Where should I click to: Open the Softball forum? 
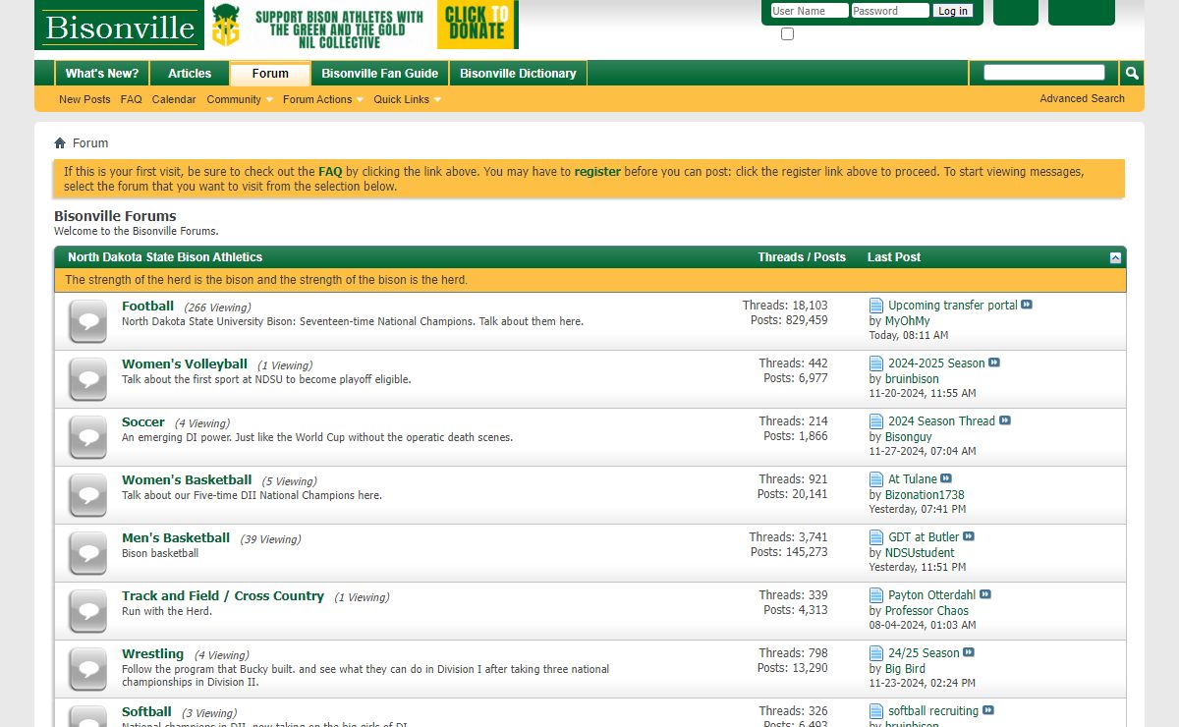click(146, 711)
